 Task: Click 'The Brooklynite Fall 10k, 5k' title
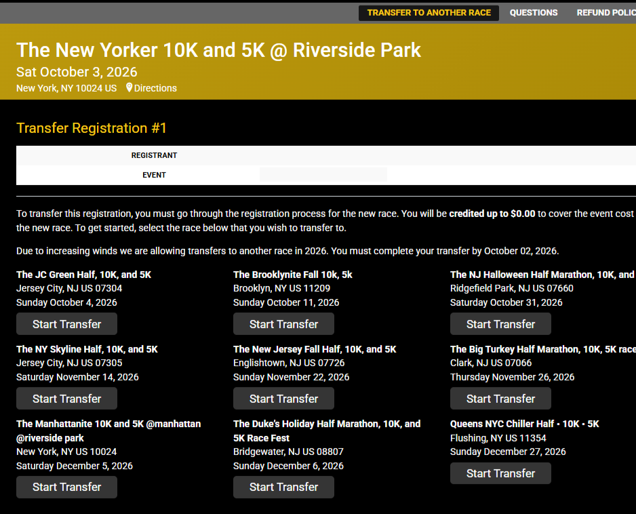click(293, 275)
